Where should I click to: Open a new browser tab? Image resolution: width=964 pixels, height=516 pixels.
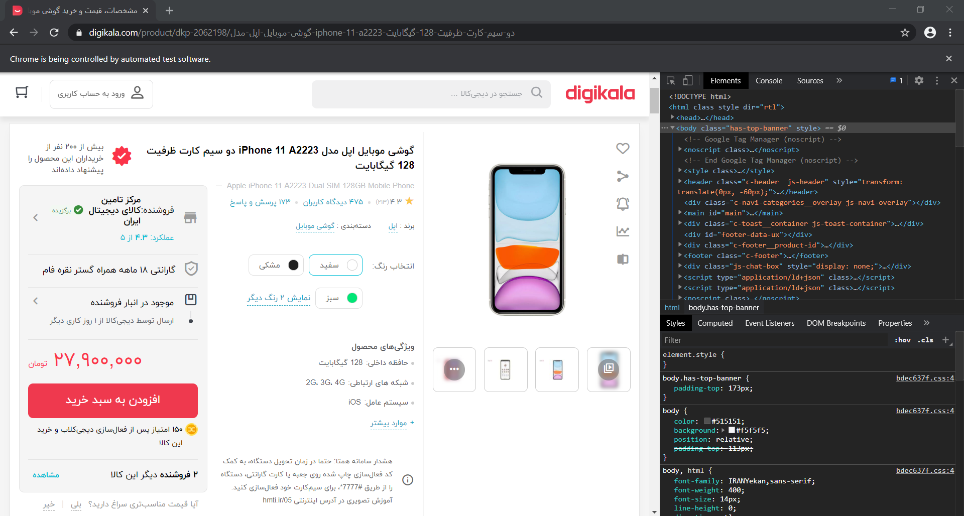(169, 11)
